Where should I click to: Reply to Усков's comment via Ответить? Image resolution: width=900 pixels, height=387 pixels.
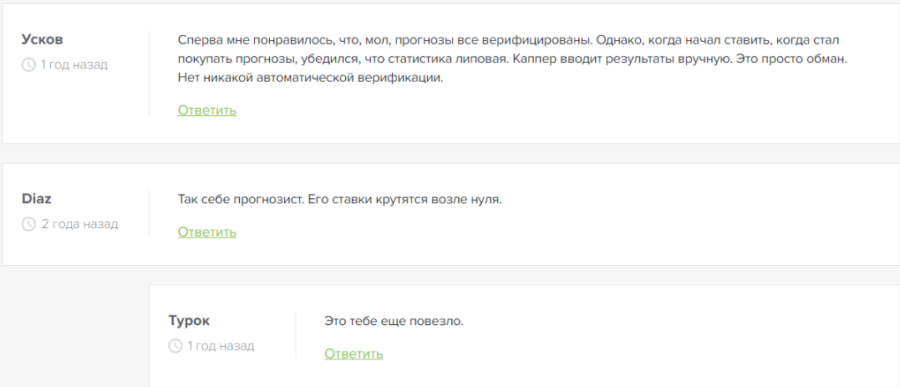point(207,110)
